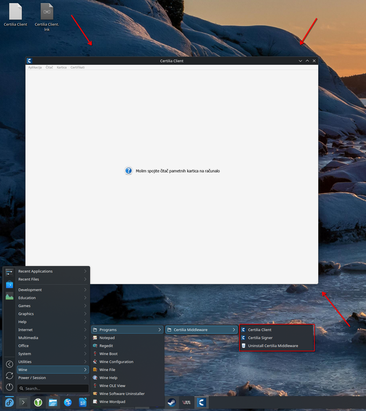Image resolution: width=366 pixels, height=411 pixels.
Task: Open Wine Software Uninstaller
Action: tap(128, 394)
